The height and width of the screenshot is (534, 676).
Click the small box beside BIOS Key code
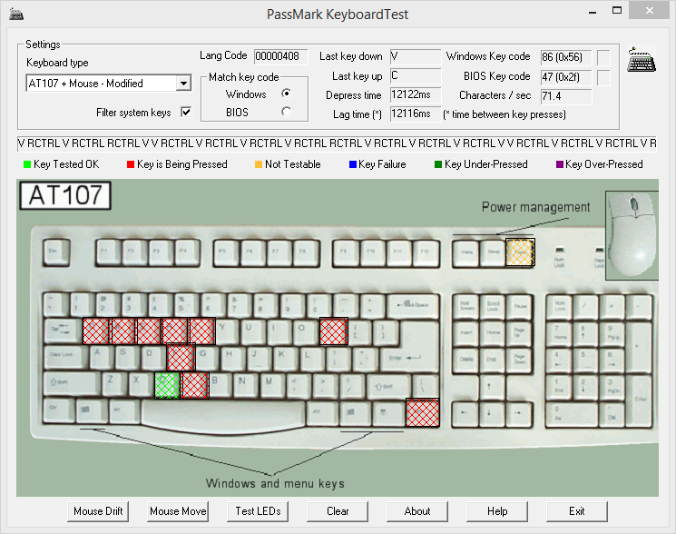pyautogui.click(x=604, y=77)
